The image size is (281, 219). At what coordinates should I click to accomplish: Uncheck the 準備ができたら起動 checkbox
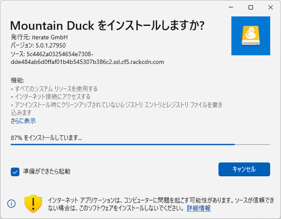pos(15,172)
